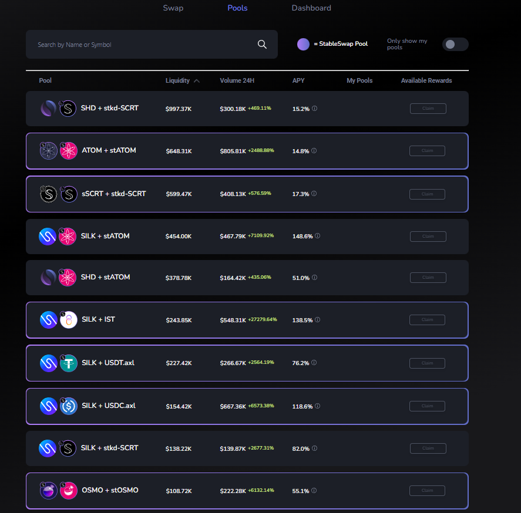Switch to the Swap tab
The height and width of the screenshot is (513, 521).
(173, 8)
